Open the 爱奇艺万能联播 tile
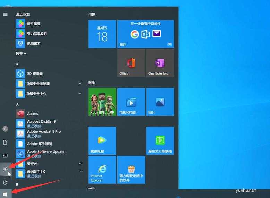 pos(160,141)
